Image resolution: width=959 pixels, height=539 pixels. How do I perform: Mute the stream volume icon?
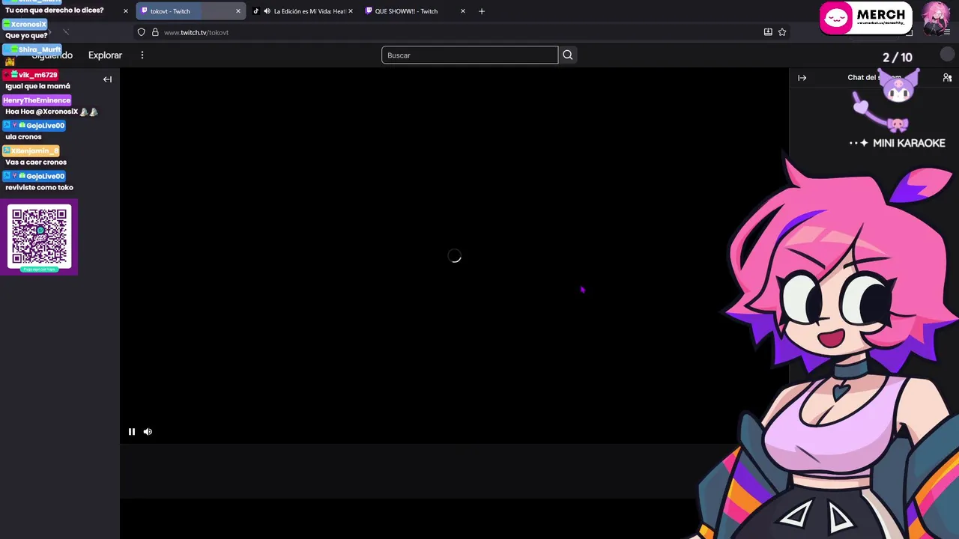pyautogui.click(x=148, y=431)
